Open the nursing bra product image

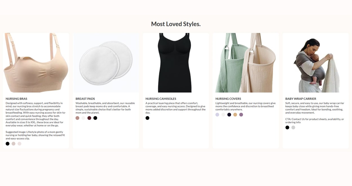(36, 63)
